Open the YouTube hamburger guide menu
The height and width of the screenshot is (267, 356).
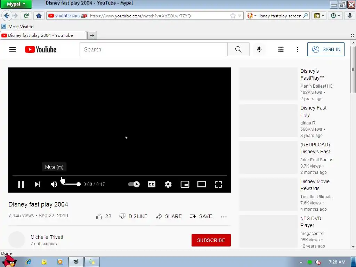13,49
